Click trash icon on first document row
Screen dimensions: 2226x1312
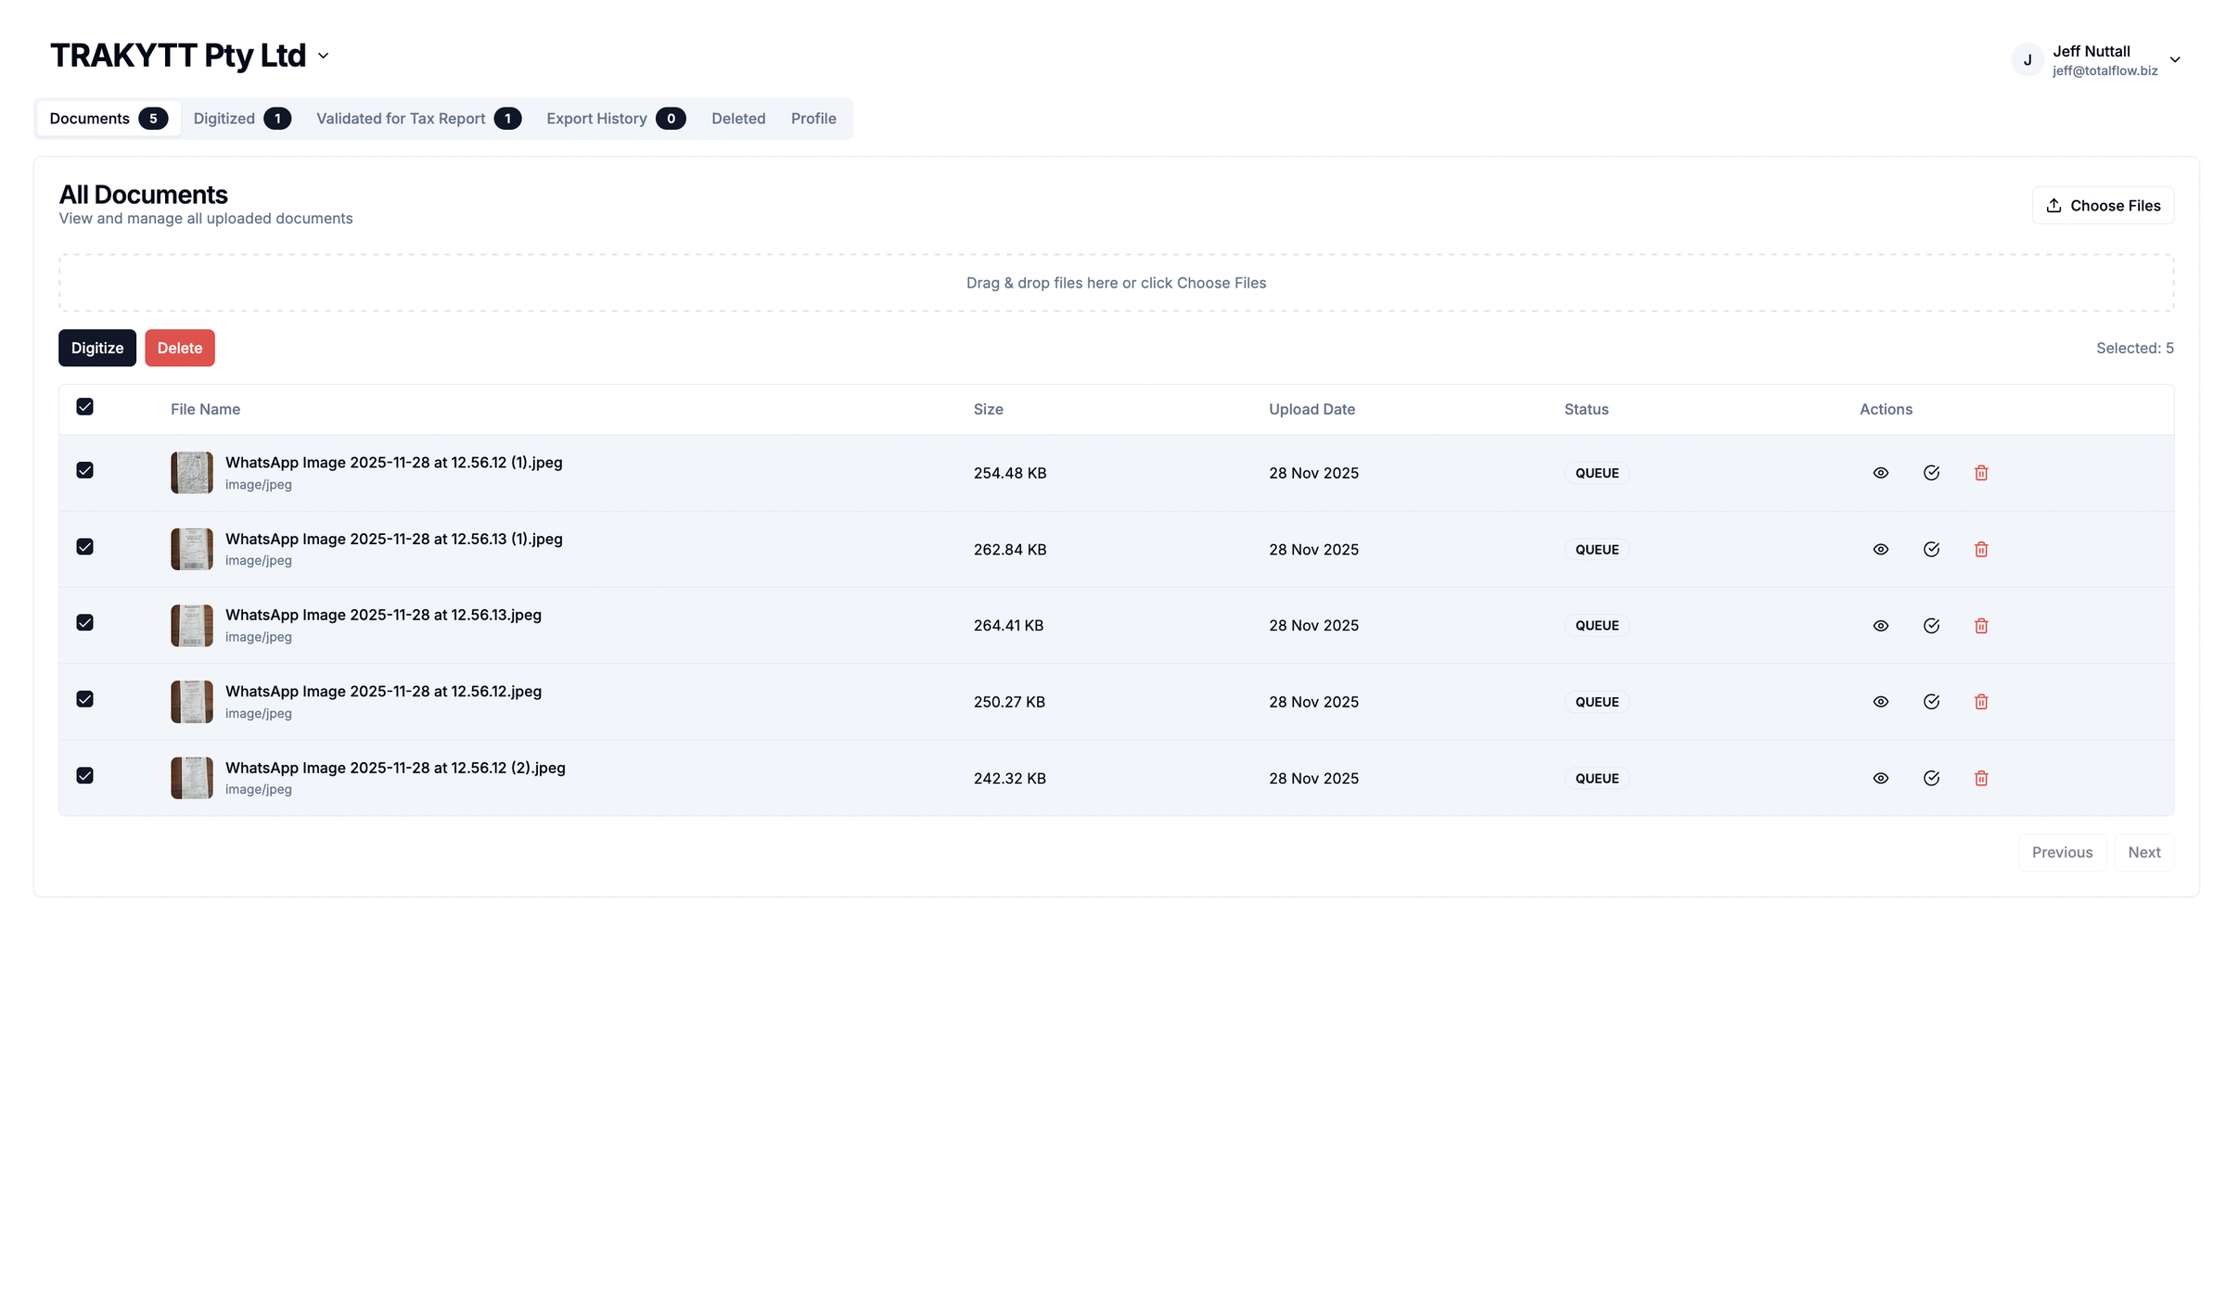tap(1981, 473)
